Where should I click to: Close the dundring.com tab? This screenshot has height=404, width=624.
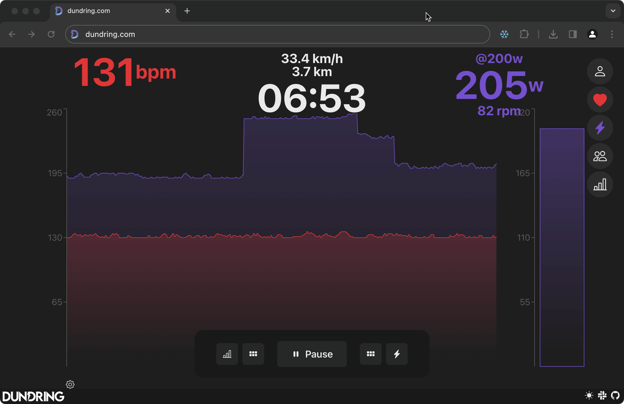pos(167,11)
